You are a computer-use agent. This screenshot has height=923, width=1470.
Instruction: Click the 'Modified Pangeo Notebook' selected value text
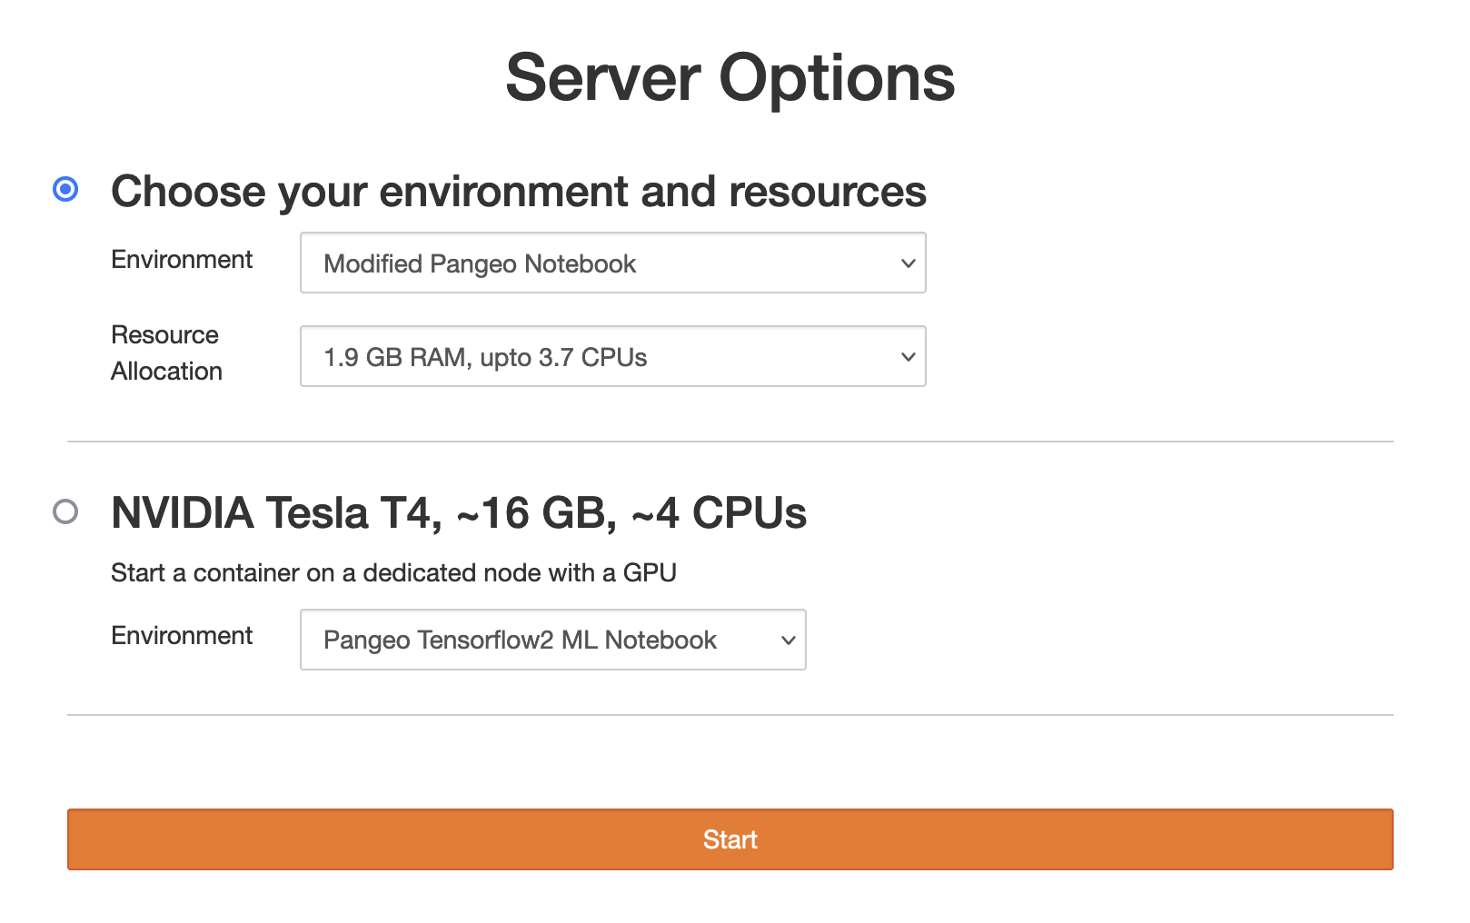[x=480, y=264]
